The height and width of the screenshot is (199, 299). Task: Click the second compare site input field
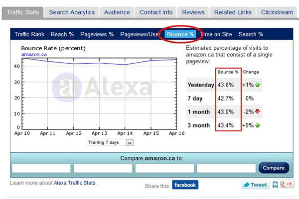pos(103,168)
